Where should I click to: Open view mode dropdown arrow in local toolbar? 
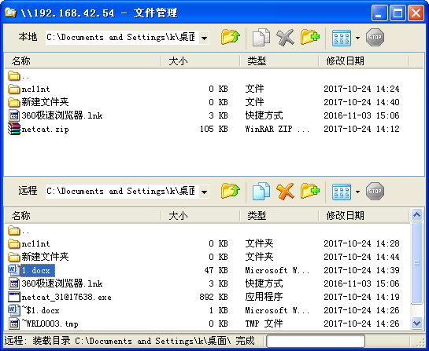(357, 38)
